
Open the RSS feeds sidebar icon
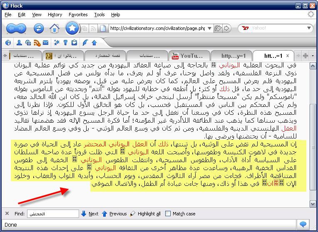point(37,42)
